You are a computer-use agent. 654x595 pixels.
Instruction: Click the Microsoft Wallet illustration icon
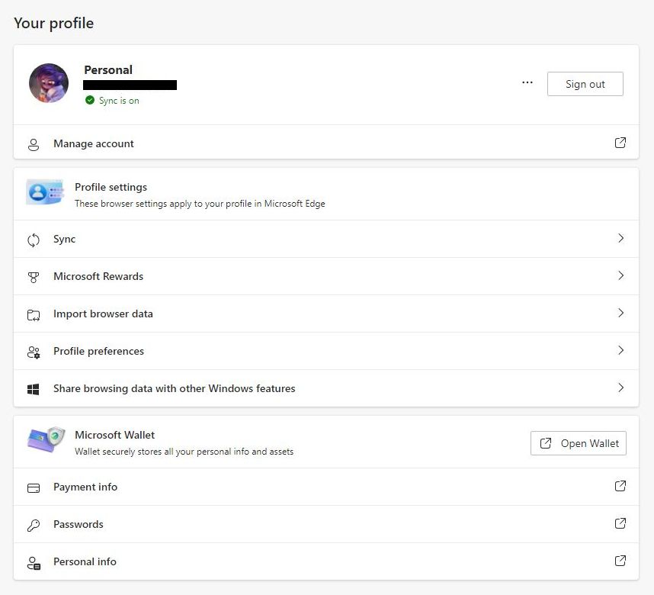point(46,439)
